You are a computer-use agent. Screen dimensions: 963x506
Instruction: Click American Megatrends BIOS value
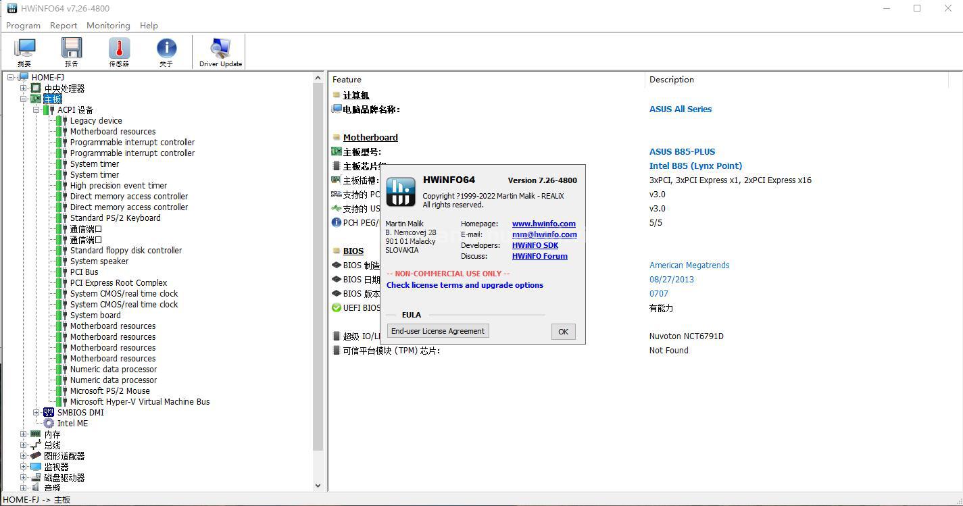click(x=689, y=265)
